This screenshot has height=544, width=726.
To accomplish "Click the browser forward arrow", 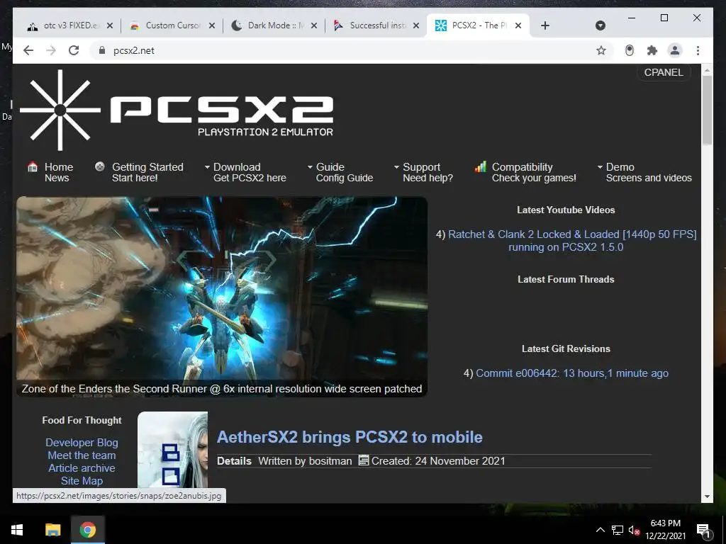I will [51, 50].
